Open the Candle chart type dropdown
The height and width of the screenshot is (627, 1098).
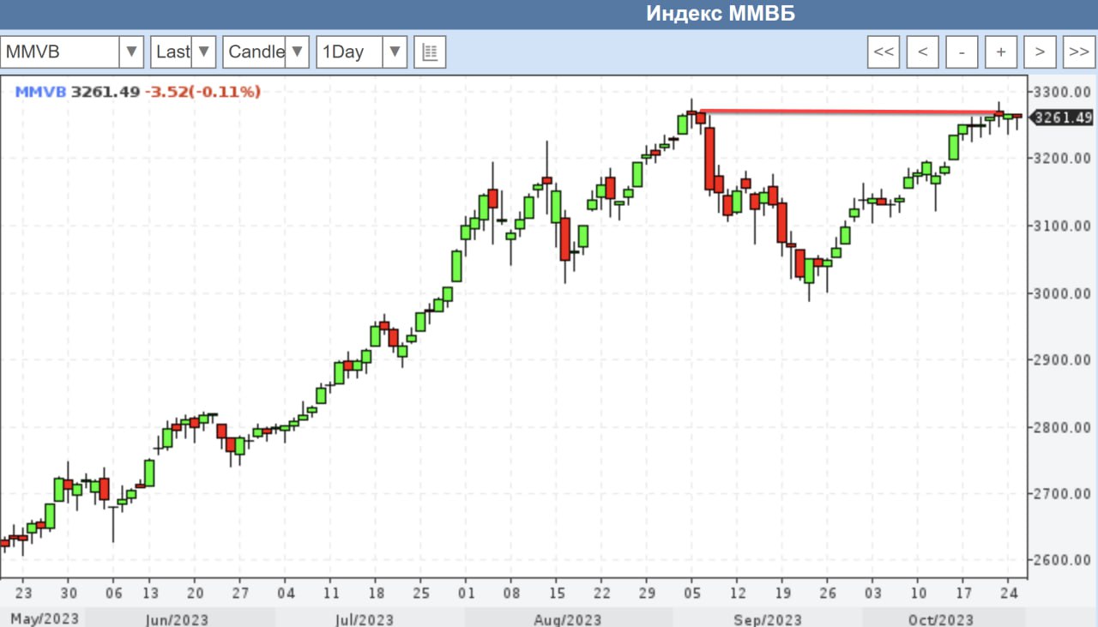point(266,51)
